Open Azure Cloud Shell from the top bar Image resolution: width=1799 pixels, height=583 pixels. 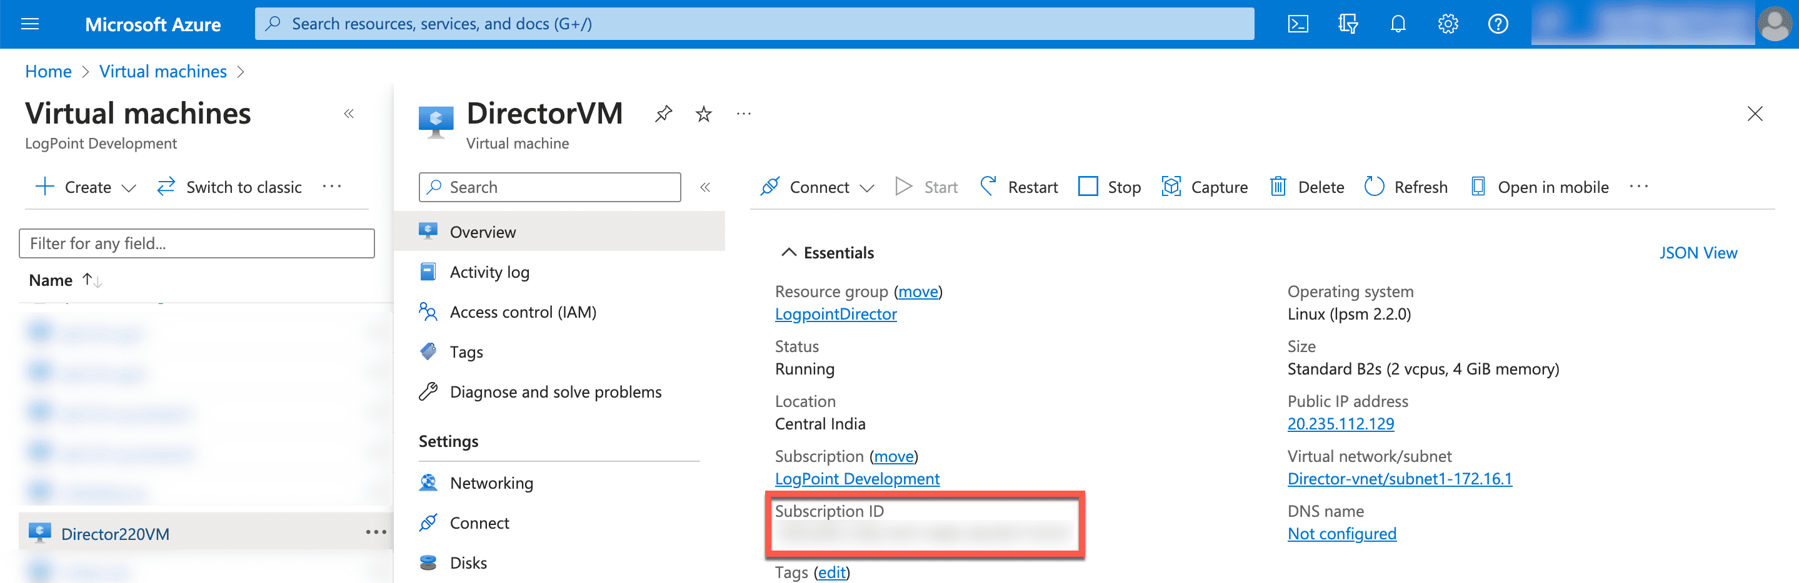1298,23
